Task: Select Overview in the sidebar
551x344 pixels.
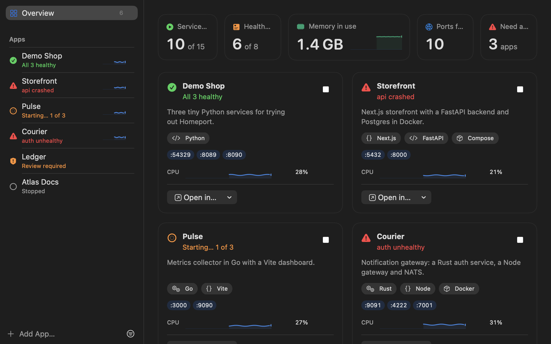Action: 72,13
